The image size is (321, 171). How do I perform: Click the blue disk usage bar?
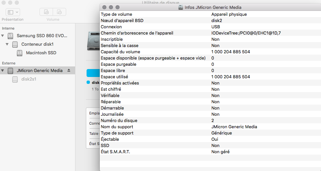tap(93, 73)
